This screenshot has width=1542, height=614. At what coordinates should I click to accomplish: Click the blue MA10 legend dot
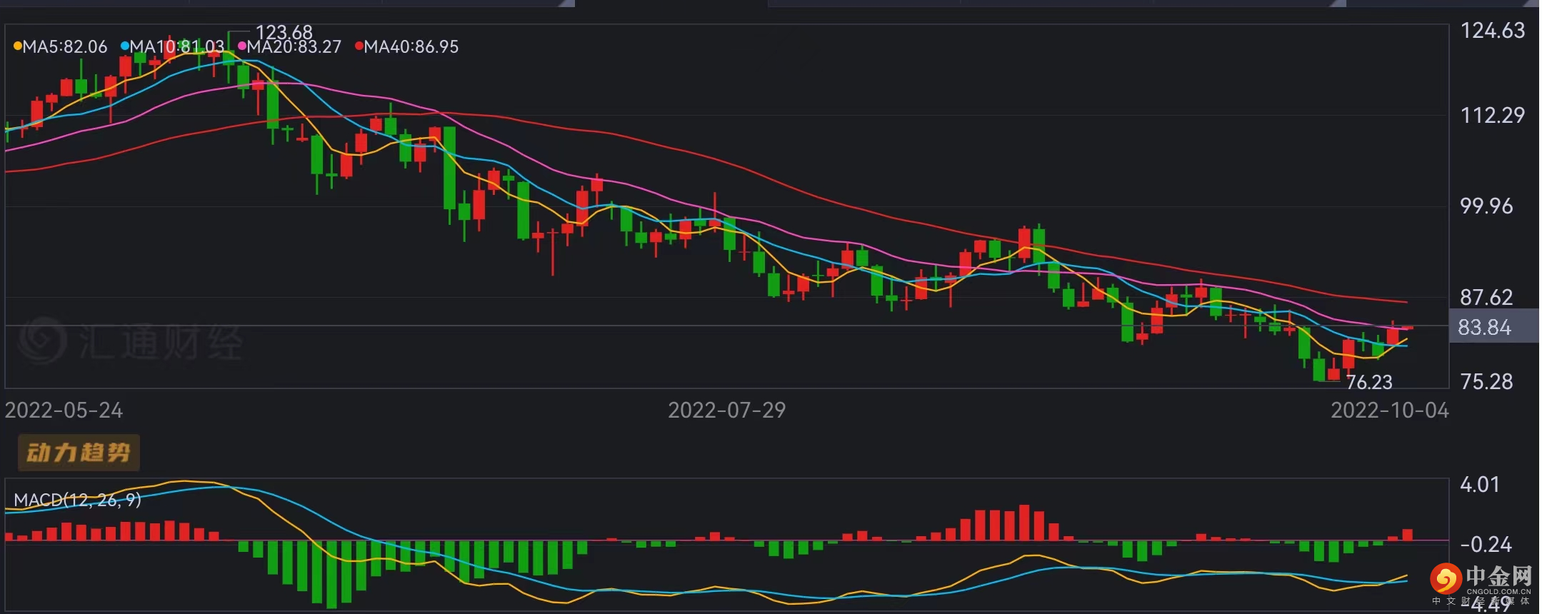click(125, 47)
